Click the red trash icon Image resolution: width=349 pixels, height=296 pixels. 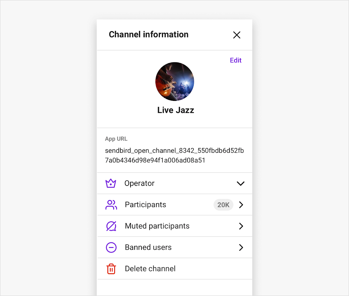[111, 269]
